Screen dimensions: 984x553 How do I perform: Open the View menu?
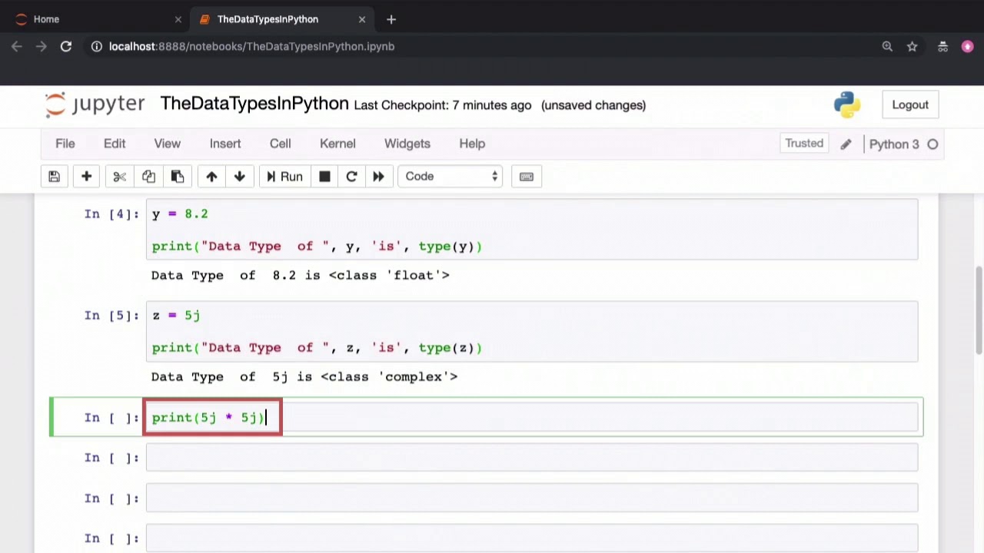click(x=167, y=144)
